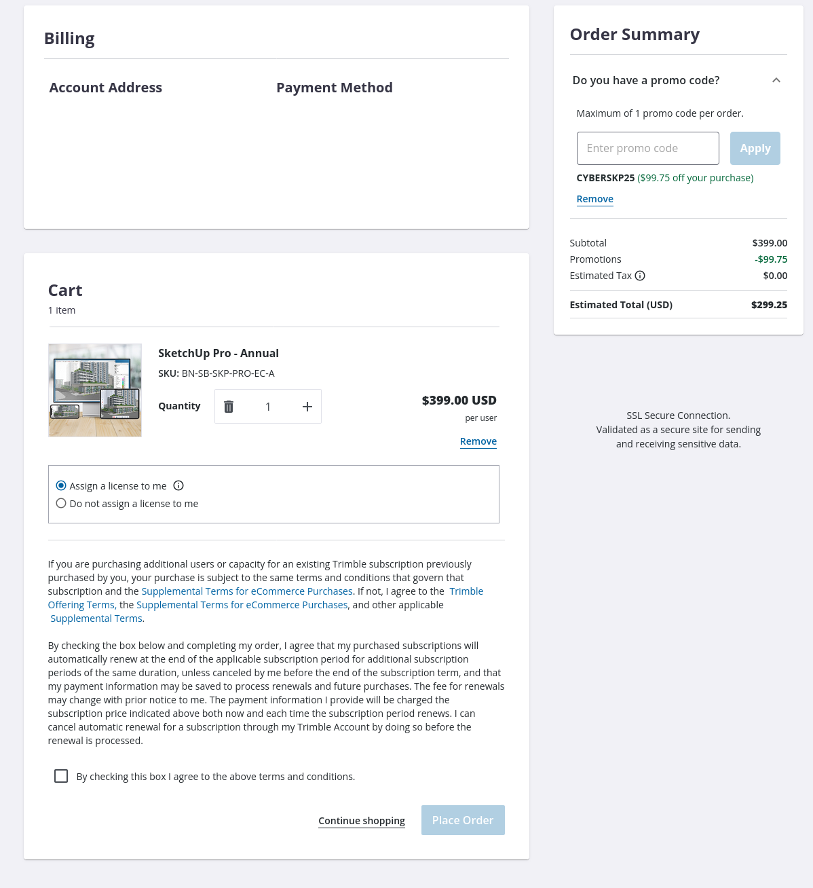Open the Supplemental Terms link

(x=96, y=618)
